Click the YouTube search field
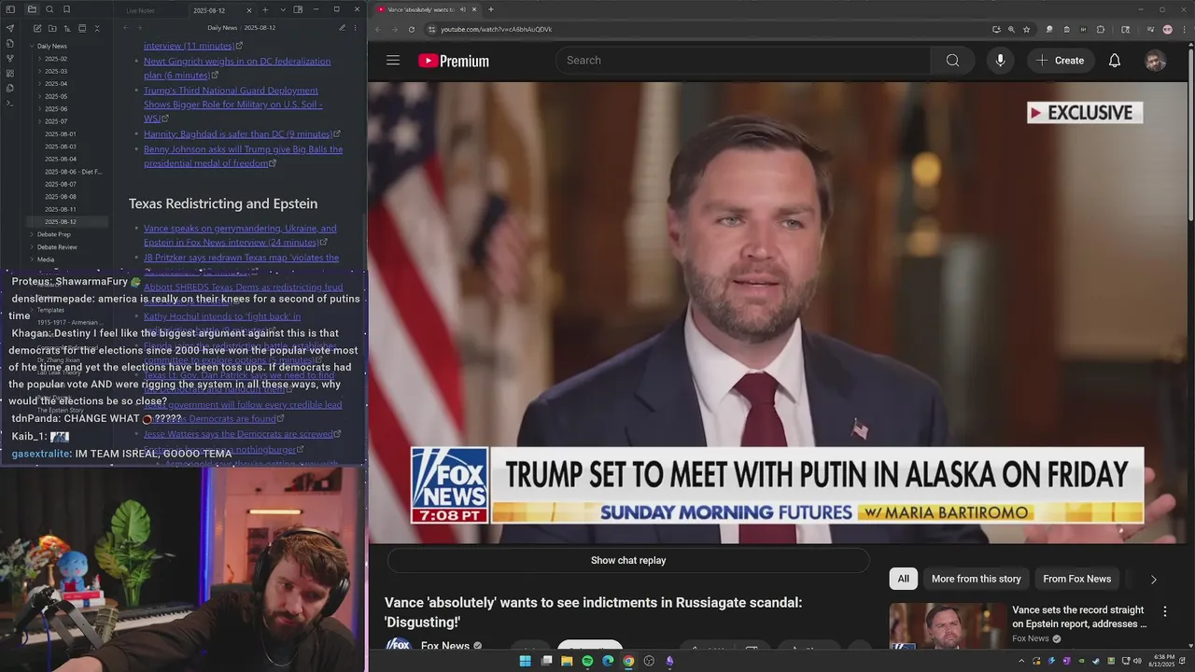The height and width of the screenshot is (672, 1195). coord(743,61)
